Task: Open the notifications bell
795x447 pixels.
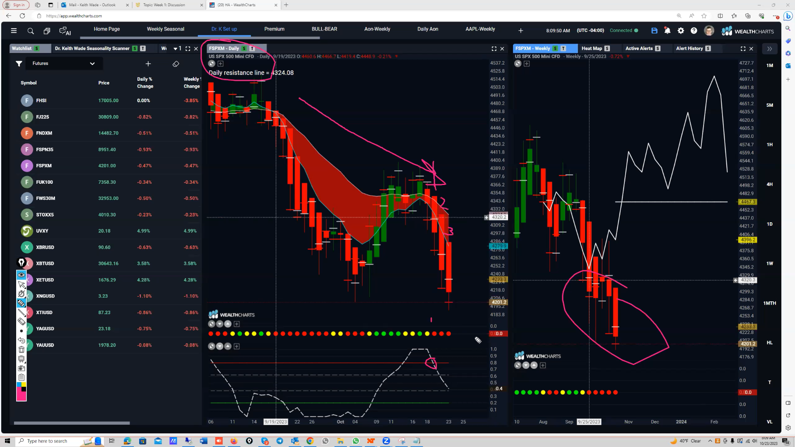Action: click(x=667, y=31)
